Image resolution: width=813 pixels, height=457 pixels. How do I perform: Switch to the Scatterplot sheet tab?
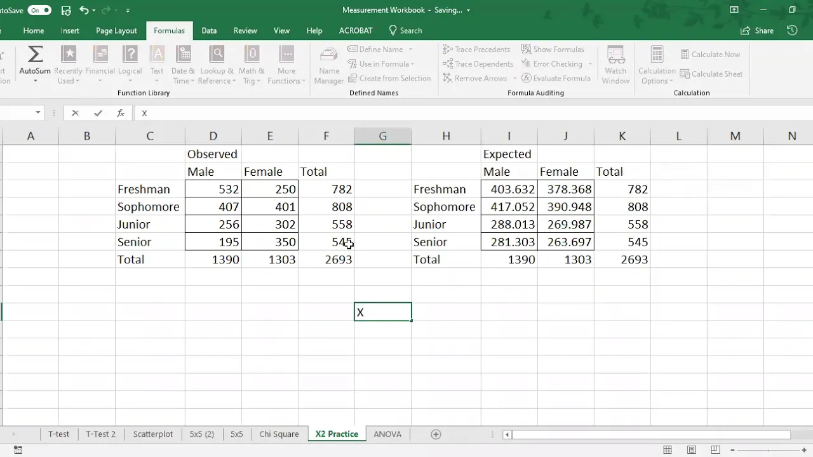point(152,434)
